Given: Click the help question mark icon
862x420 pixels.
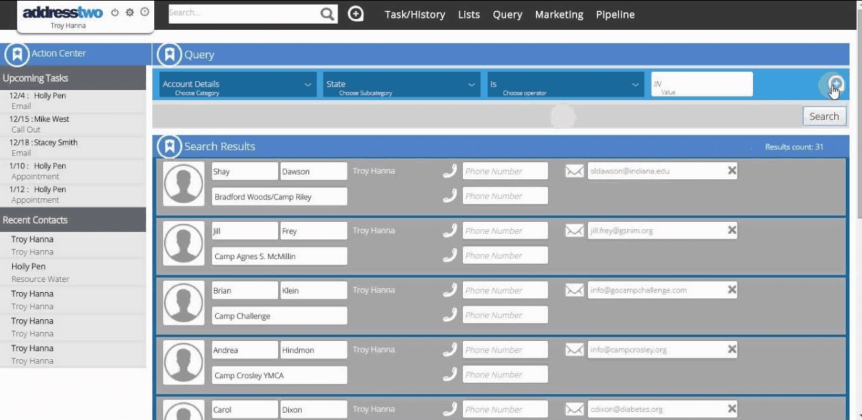Looking at the screenshot, I should coord(145,12).
